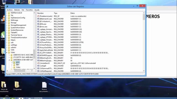This screenshot has width=177, height=99.
Task: Select the (Predeterminado) string value icon
Action: click(38, 16)
